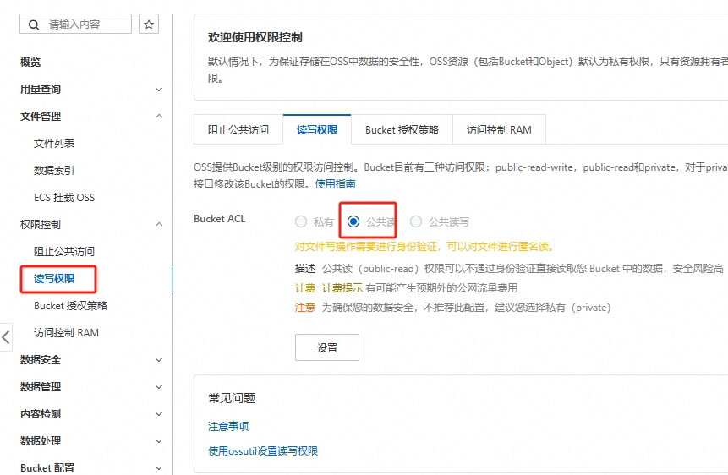Image resolution: width=728 pixels, height=475 pixels.
Task: Click the 文件管理 sidebar label
Action: (41, 116)
